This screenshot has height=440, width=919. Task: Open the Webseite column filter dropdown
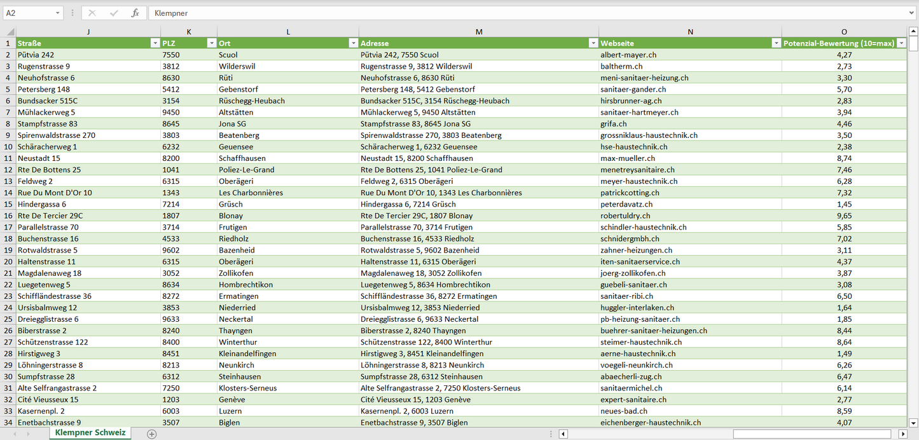click(776, 43)
